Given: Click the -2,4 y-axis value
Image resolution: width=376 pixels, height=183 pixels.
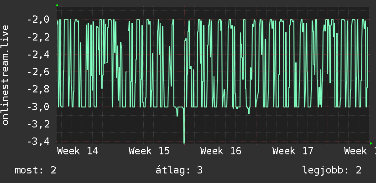Looking at the screenshot, I should click(38, 55).
